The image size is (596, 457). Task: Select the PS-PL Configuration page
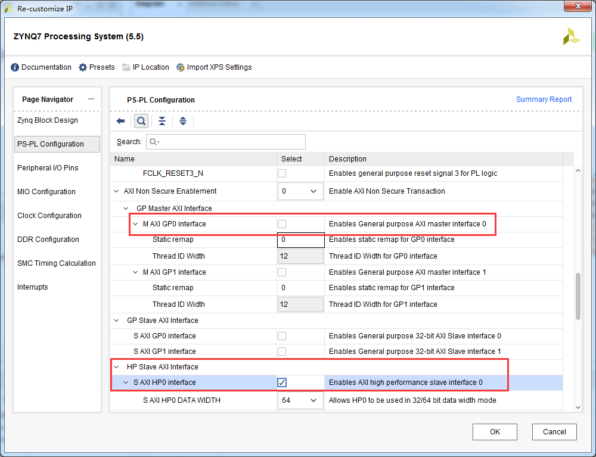pos(57,144)
